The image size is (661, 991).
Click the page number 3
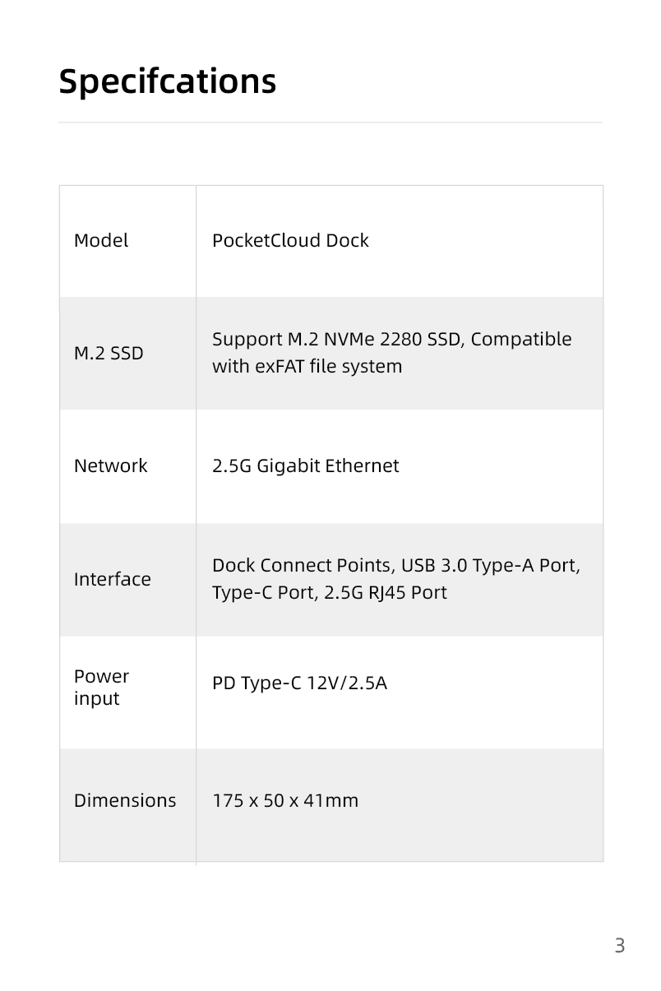pyautogui.click(x=619, y=947)
